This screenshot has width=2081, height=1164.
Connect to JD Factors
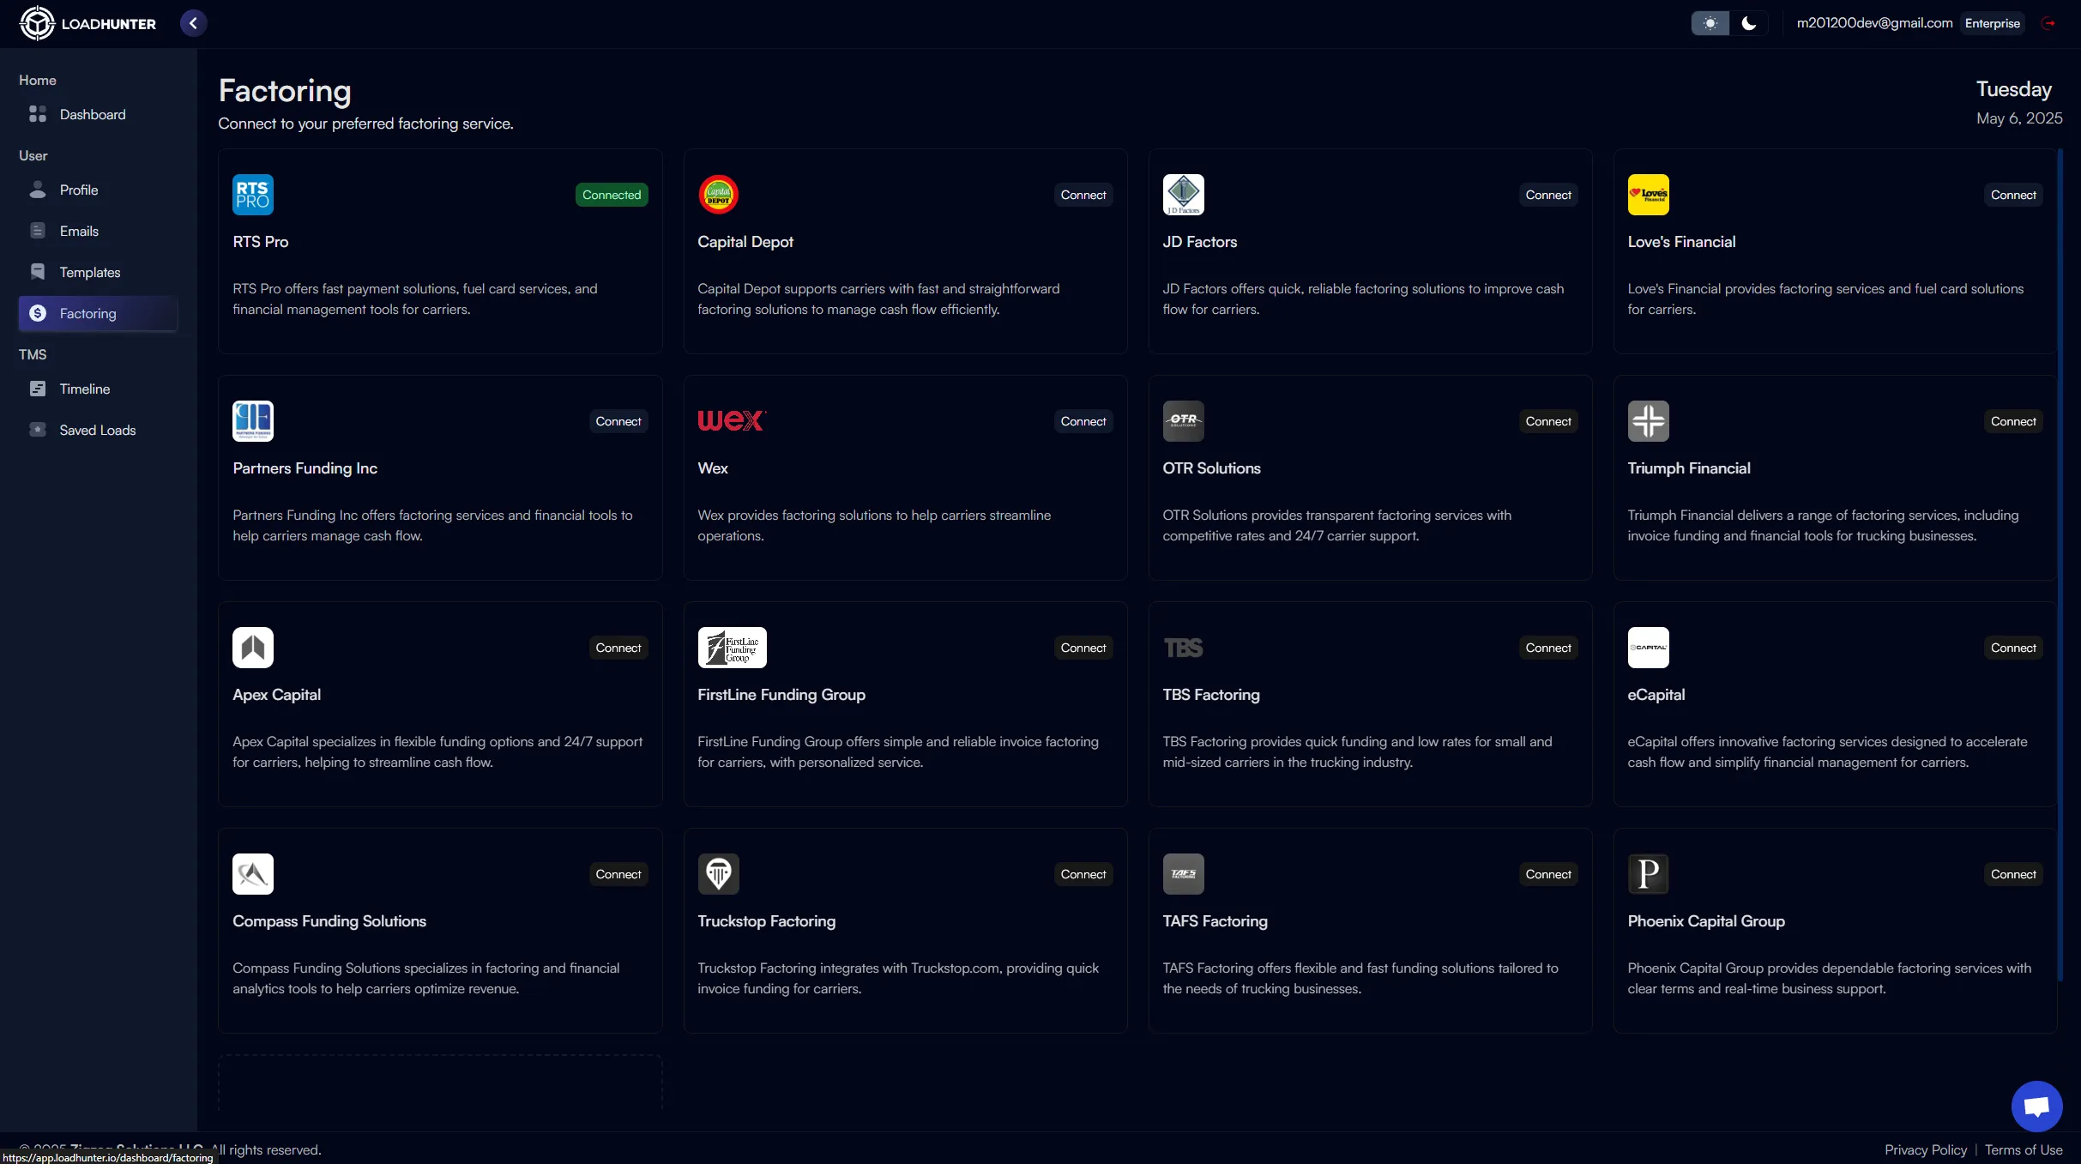click(x=1547, y=195)
